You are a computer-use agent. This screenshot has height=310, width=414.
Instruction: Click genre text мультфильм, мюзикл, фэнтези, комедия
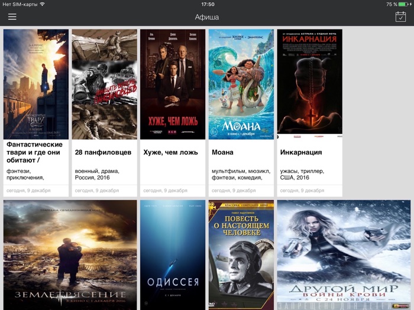pos(241,174)
